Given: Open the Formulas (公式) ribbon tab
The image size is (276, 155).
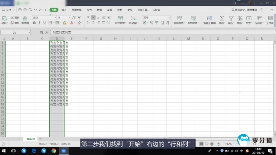Looking at the screenshot, I should [x=89, y=10].
